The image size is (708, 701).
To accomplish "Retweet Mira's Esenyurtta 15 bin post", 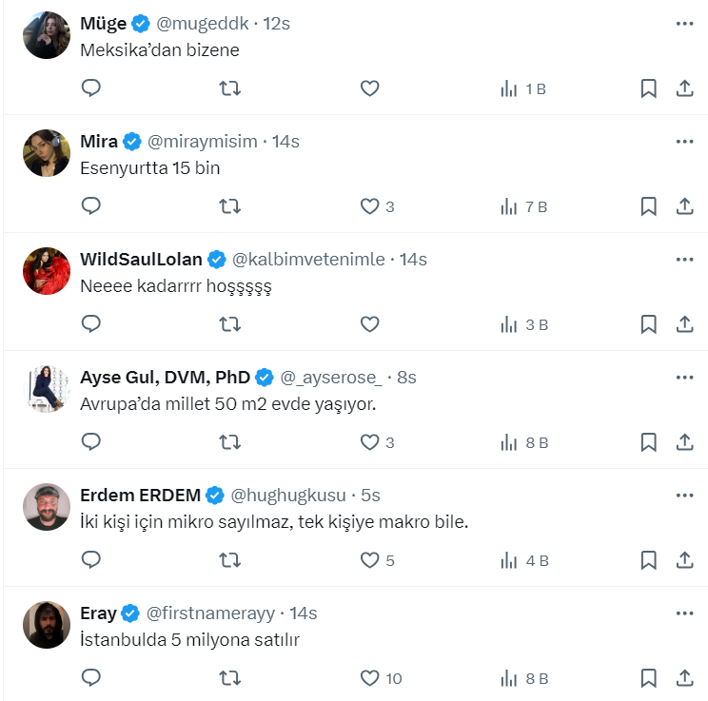I will click(x=229, y=206).
